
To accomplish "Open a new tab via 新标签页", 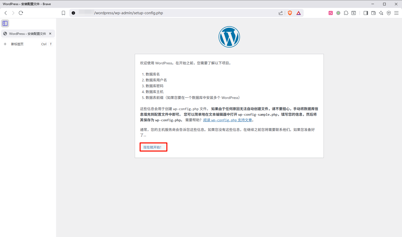I will [17, 44].
